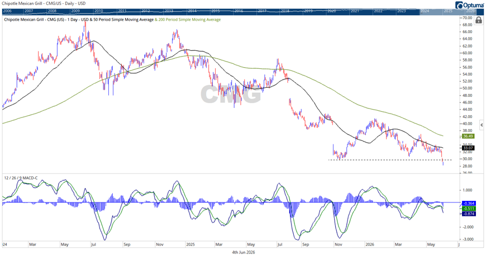Click the 2025 label on the date axis

tap(190, 244)
